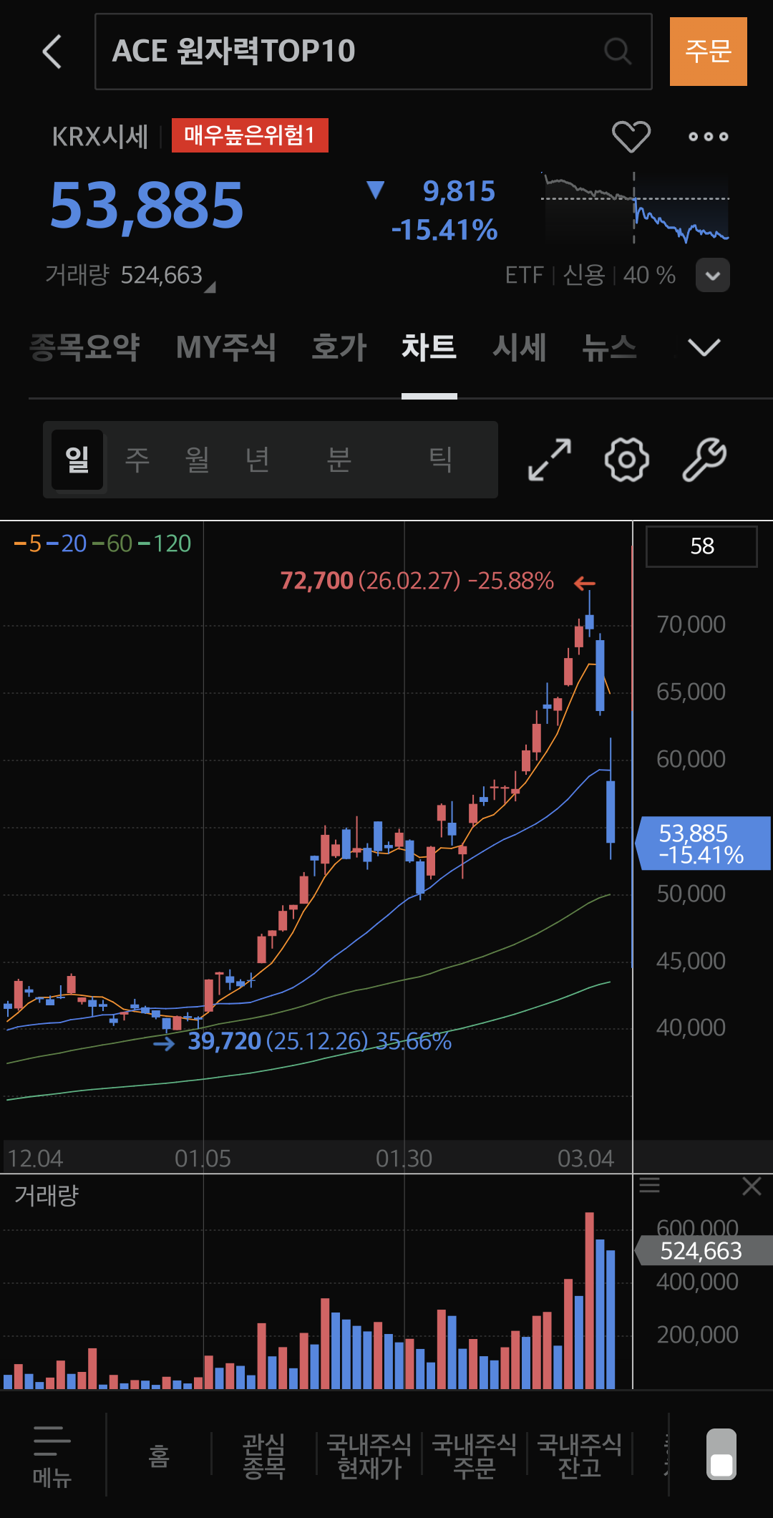Image resolution: width=773 pixels, height=1518 pixels.
Task: Open the chart count box showing 58
Action: click(701, 546)
